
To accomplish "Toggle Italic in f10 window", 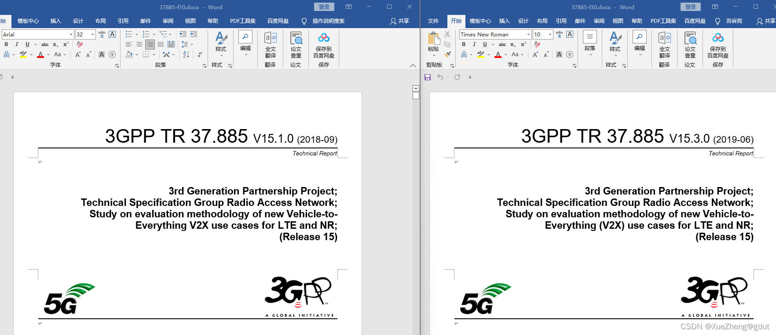I will 17,44.
